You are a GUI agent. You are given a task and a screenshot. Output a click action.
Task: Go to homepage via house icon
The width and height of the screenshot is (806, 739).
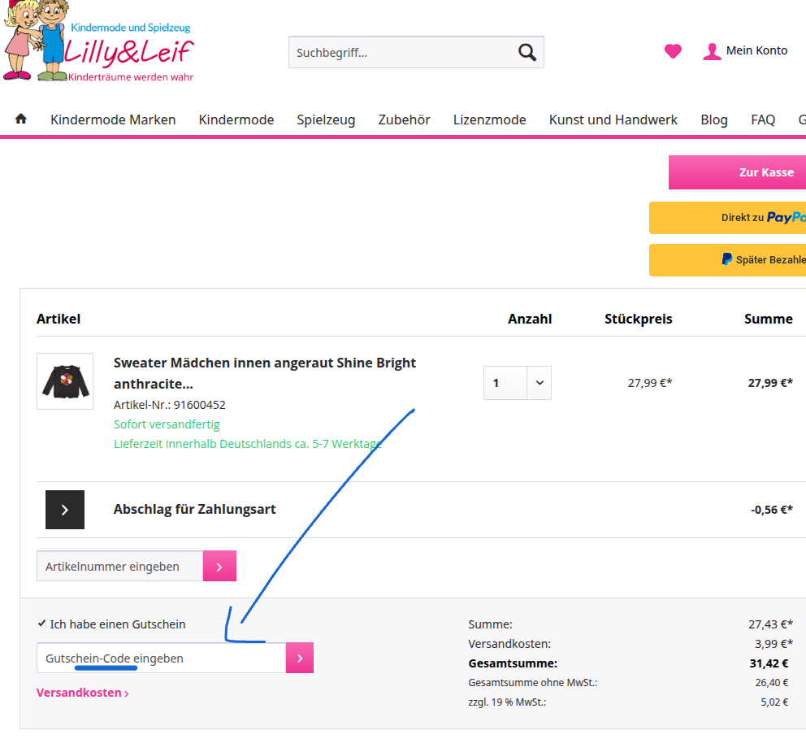point(21,119)
